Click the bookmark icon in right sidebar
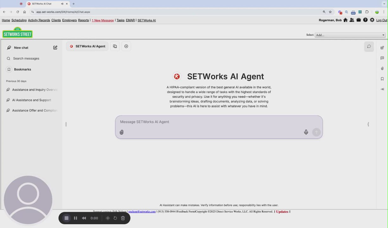 (x=382, y=79)
